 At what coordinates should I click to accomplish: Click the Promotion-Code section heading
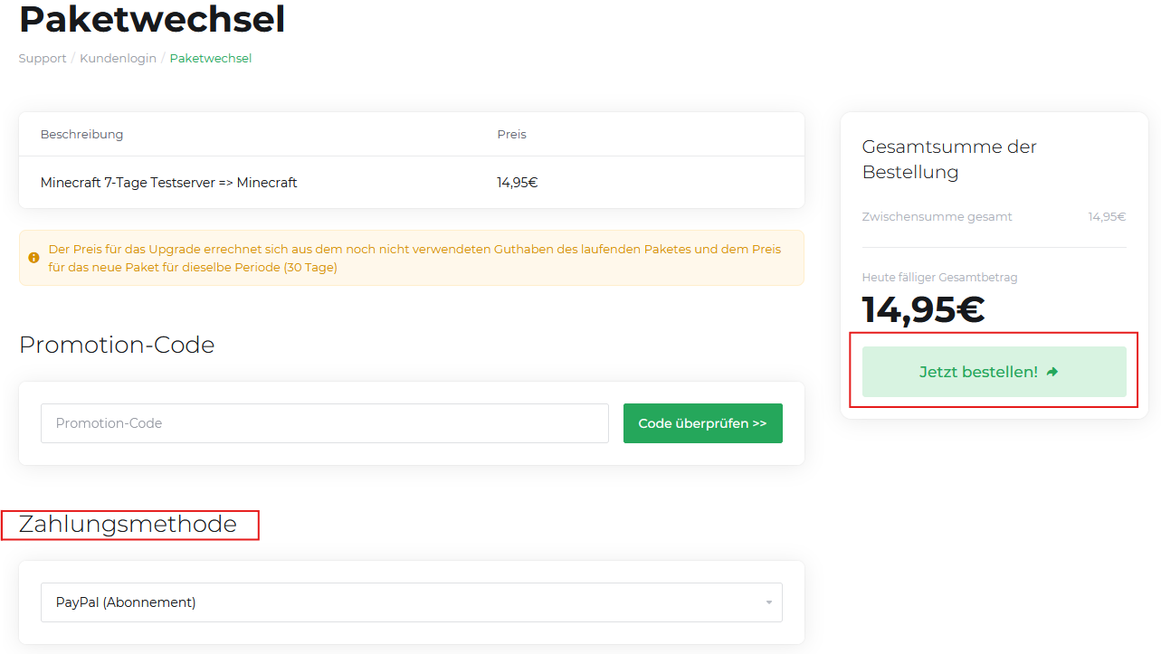tap(117, 346)
